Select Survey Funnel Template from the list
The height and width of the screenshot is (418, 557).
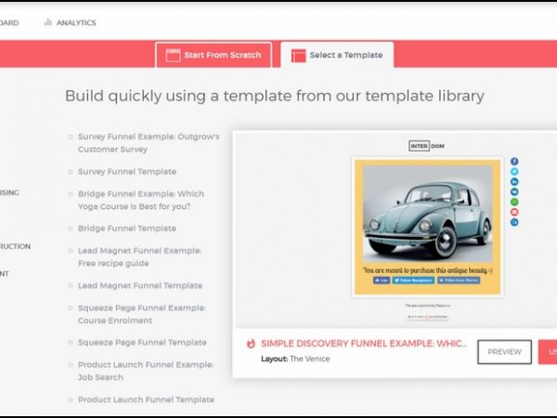click(x=126, y=172)
